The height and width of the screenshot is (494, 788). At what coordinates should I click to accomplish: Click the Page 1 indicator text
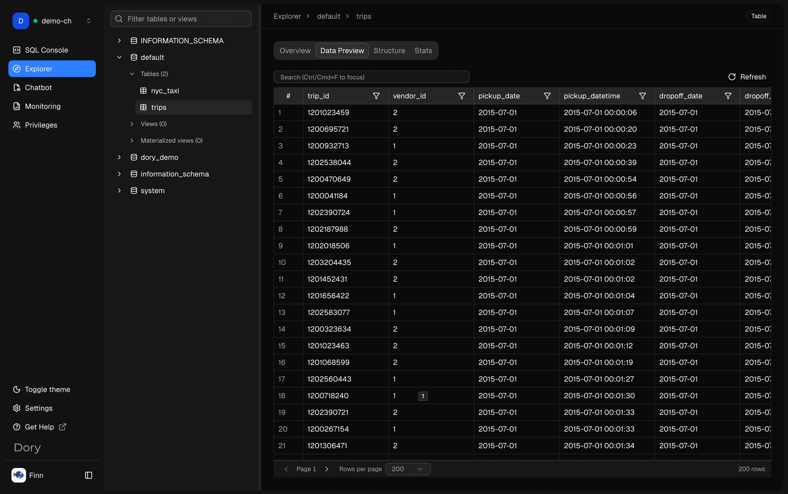point(306,469)
